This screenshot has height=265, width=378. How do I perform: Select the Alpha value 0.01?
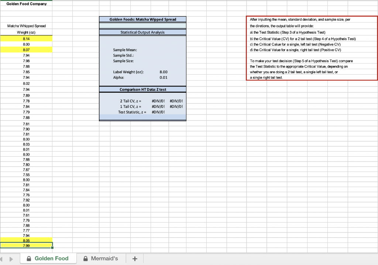pos(163,78)
